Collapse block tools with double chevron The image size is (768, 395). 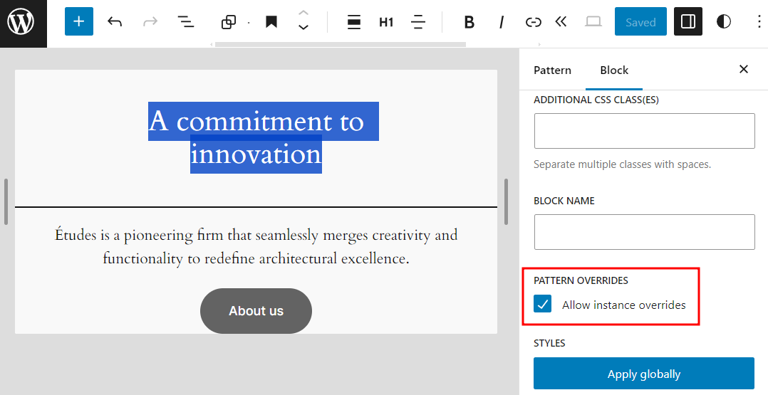tap(561, 22)
